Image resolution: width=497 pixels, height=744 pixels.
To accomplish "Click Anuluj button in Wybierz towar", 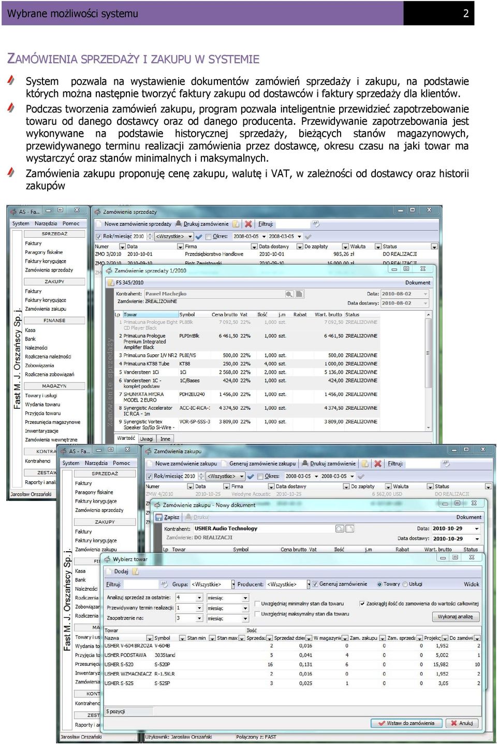I will coord(462,723).
